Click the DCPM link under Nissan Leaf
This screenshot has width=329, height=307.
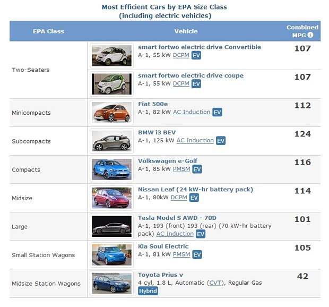[178, 198]
